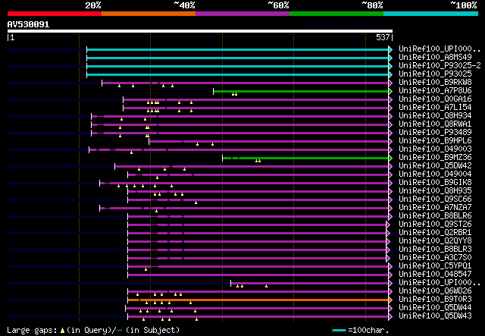Select the UniRef100_Q8RWA1 label
The image size is (485, 336).
tap(435, 124)
